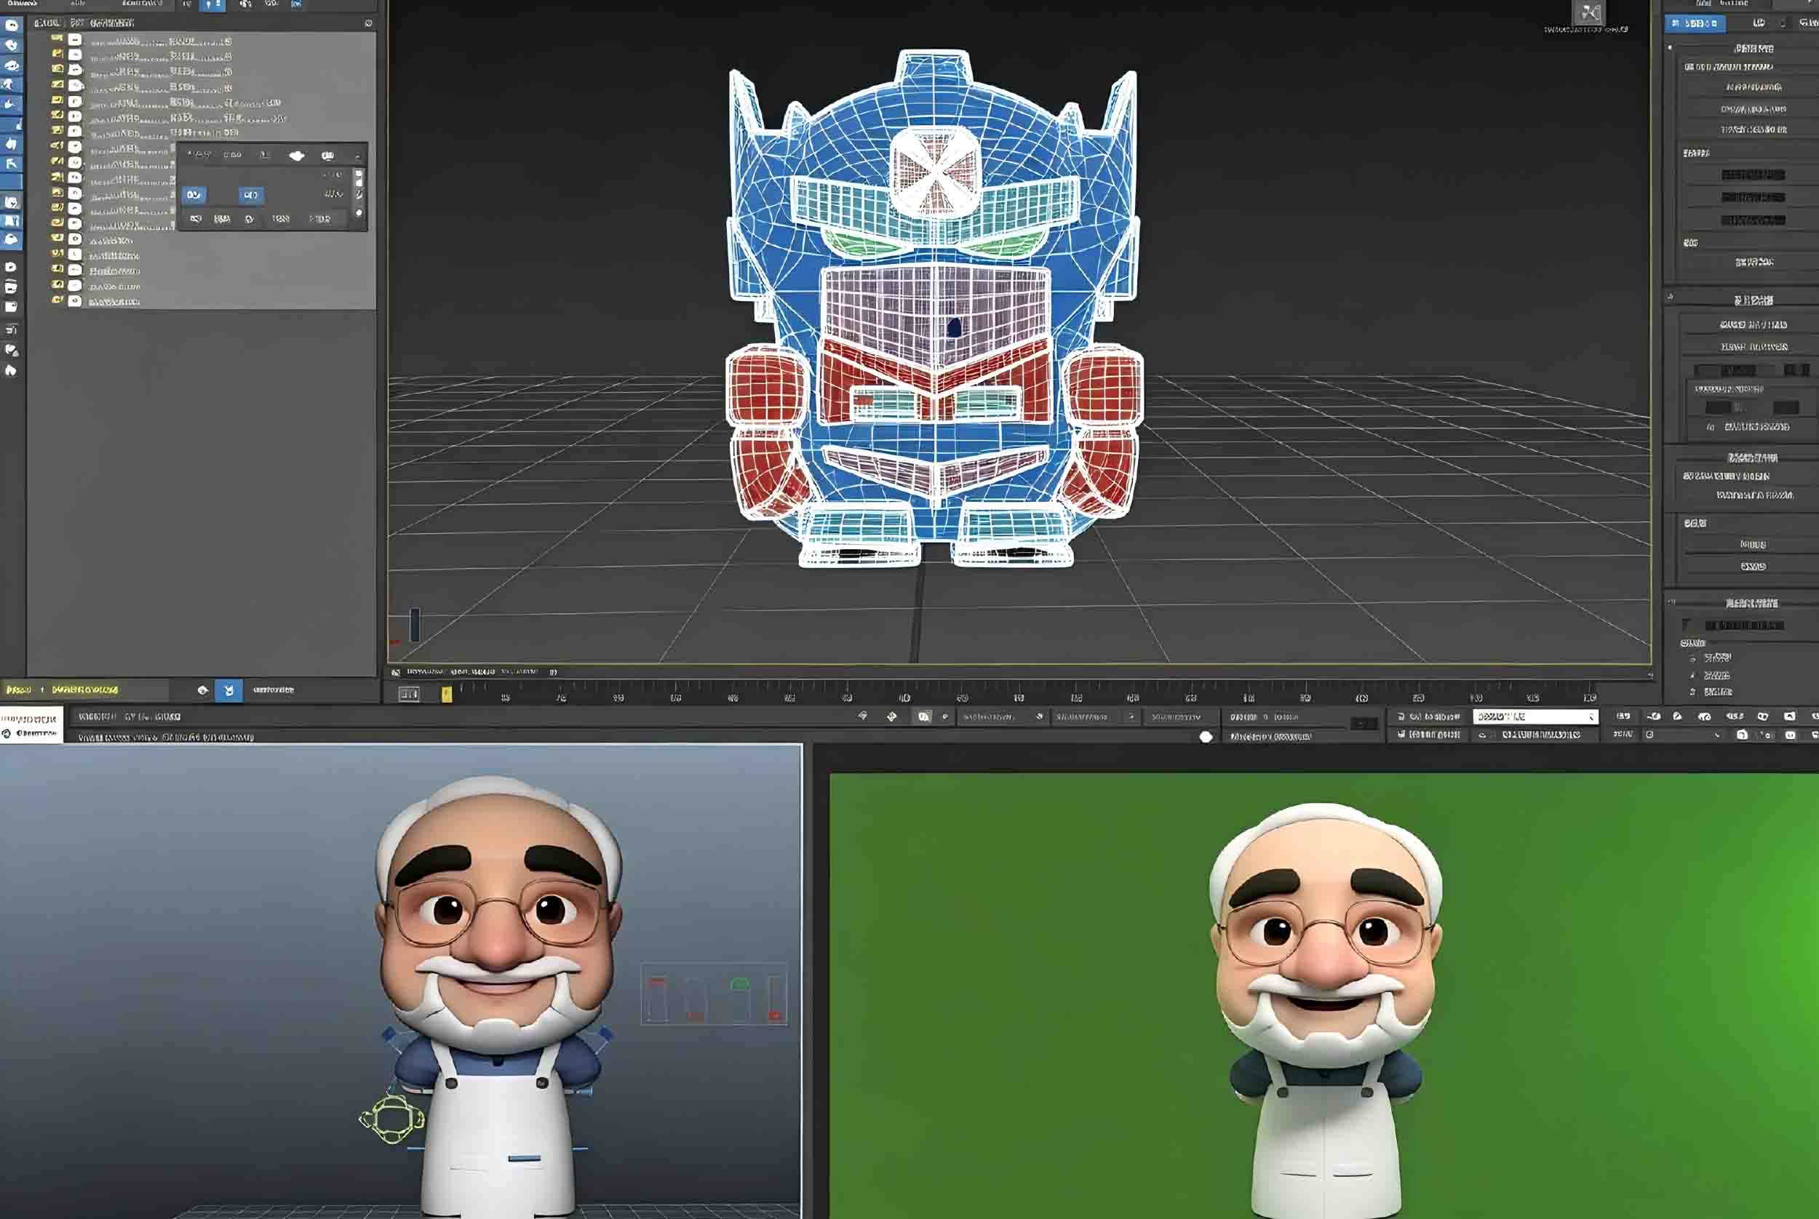Click the last icon at the bottom of the left toolbar

click(x=11, y=371)
